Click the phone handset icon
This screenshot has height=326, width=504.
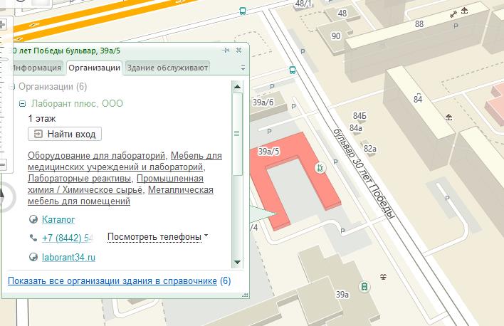tap(33, 238)
